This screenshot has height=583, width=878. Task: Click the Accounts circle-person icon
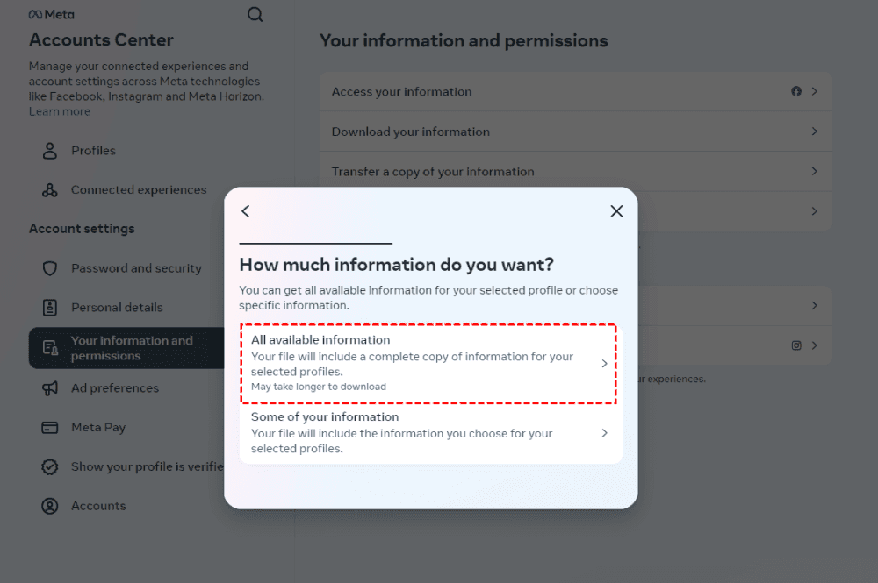[50, 506]
